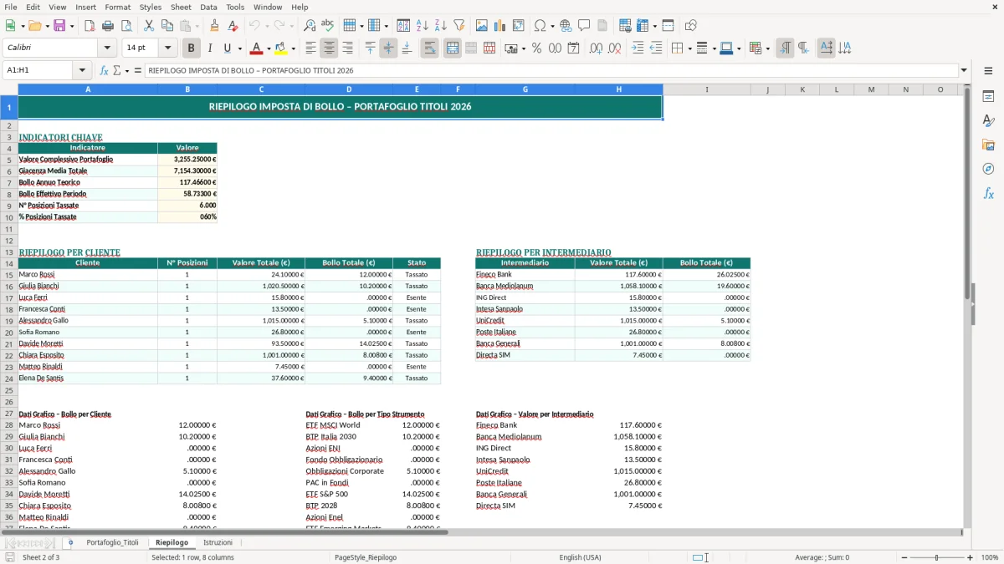Cut the selection with the scissors icon

tap(149, 26)
